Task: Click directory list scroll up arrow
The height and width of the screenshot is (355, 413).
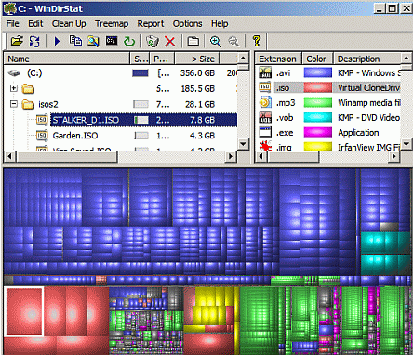Action: (244, 58)
